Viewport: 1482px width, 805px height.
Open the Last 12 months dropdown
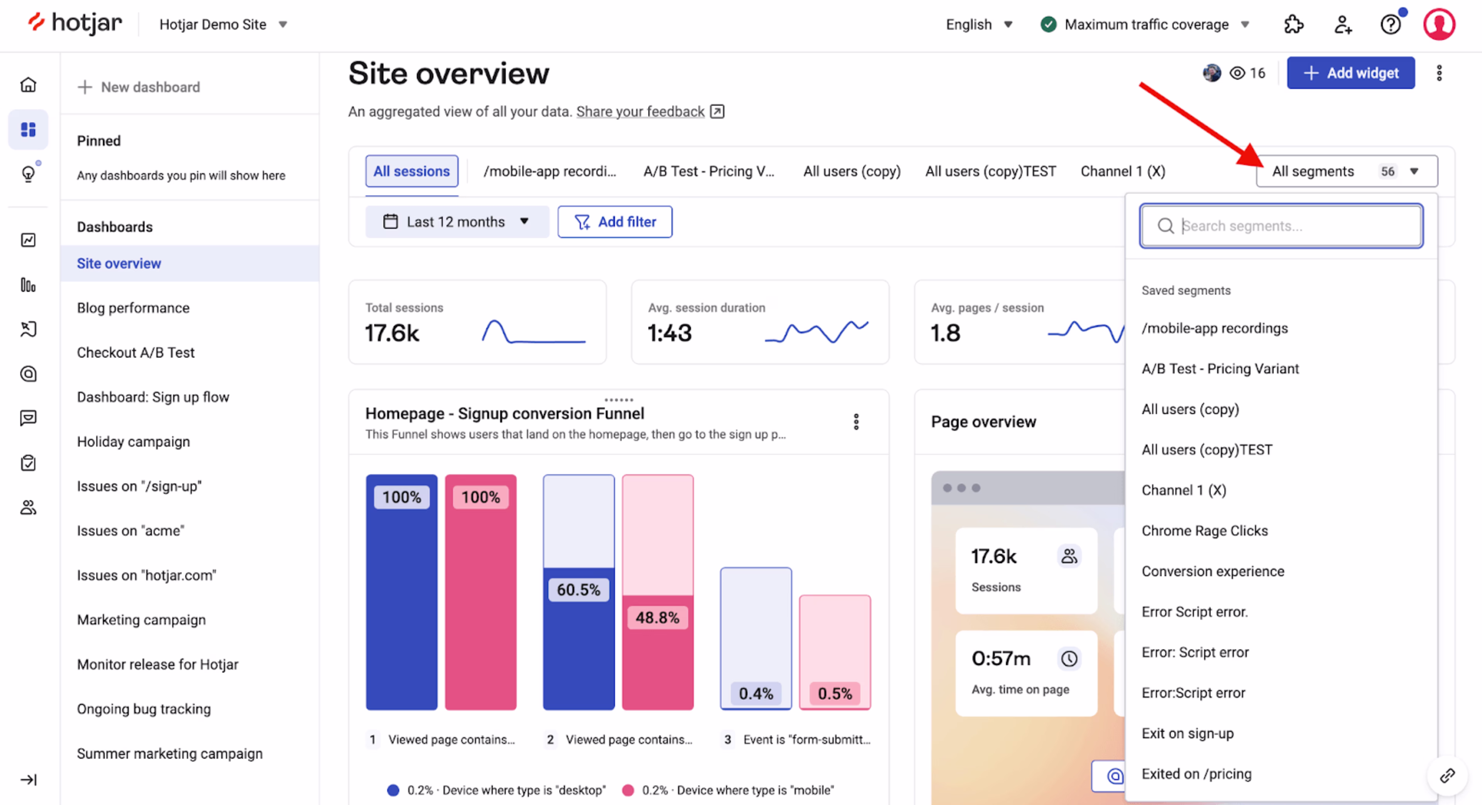click(x=456, y=222)
